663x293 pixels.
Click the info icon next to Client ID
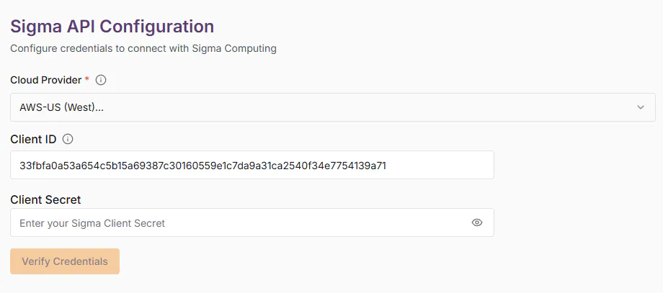click(68, 140)
